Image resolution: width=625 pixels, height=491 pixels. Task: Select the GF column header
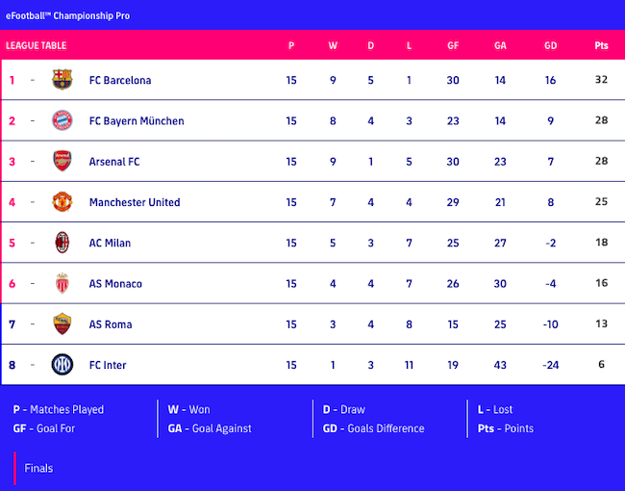pyautogui.click(x=452, y=46)
